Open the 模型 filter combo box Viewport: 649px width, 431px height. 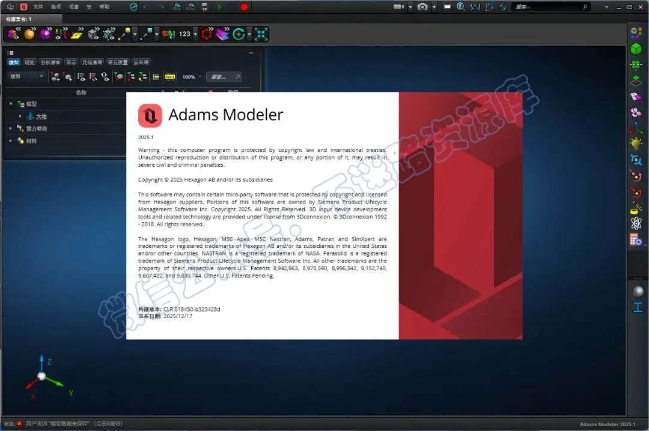(26, 76)
